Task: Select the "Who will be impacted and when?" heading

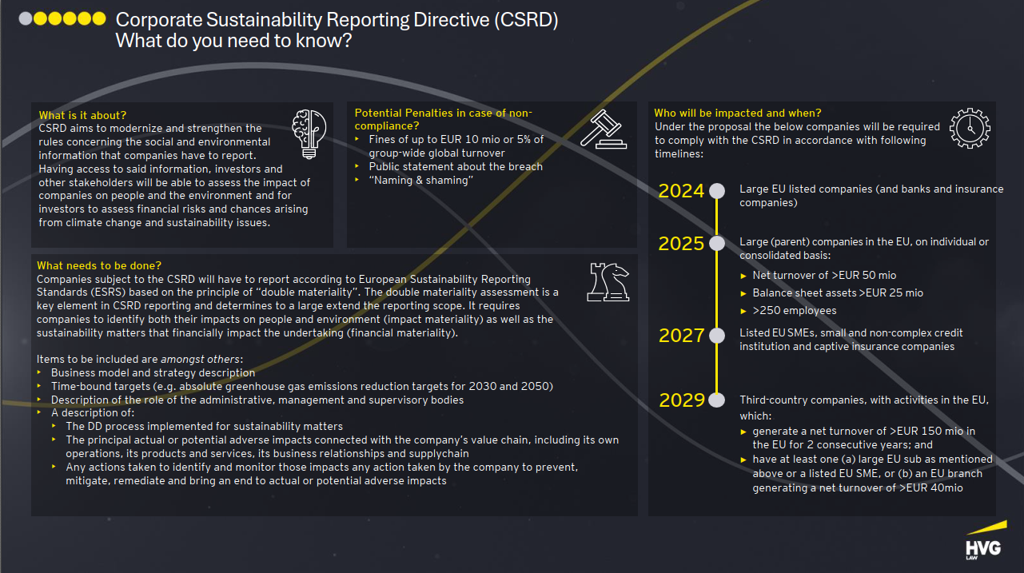Action: [x=737, y=113]
